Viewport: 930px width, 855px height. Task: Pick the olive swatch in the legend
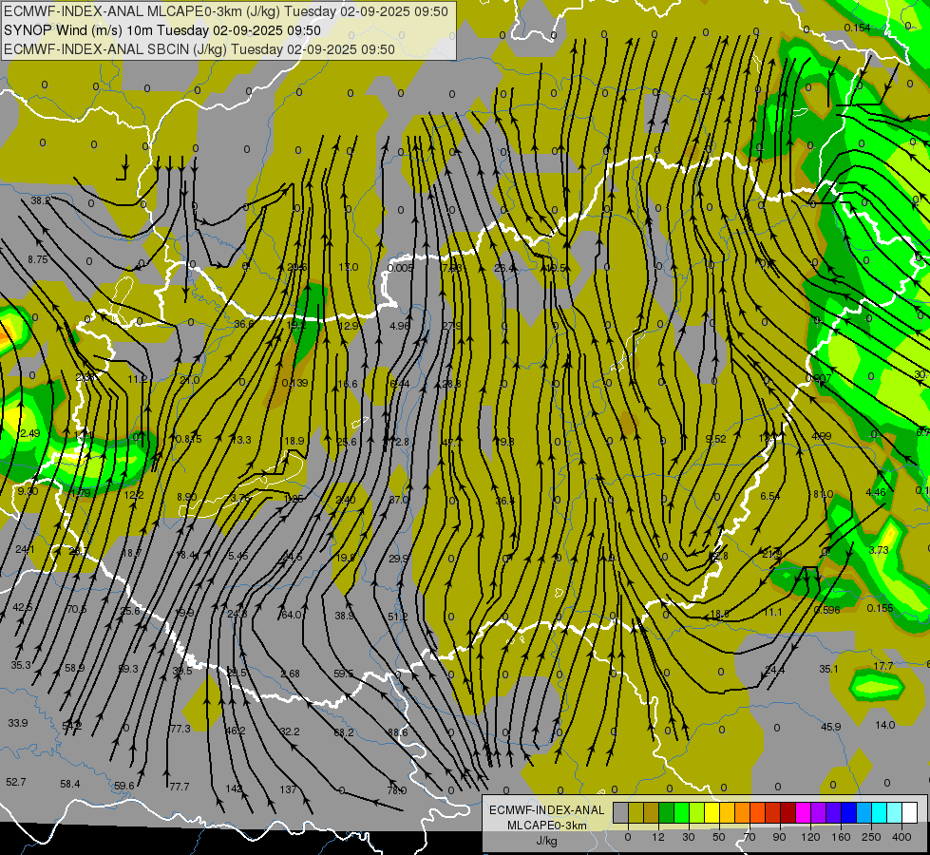coord(636,813)
